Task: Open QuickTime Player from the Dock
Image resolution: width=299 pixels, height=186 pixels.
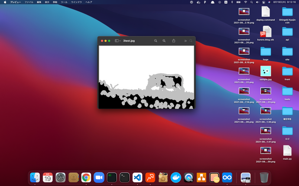Action: [188, 177]
